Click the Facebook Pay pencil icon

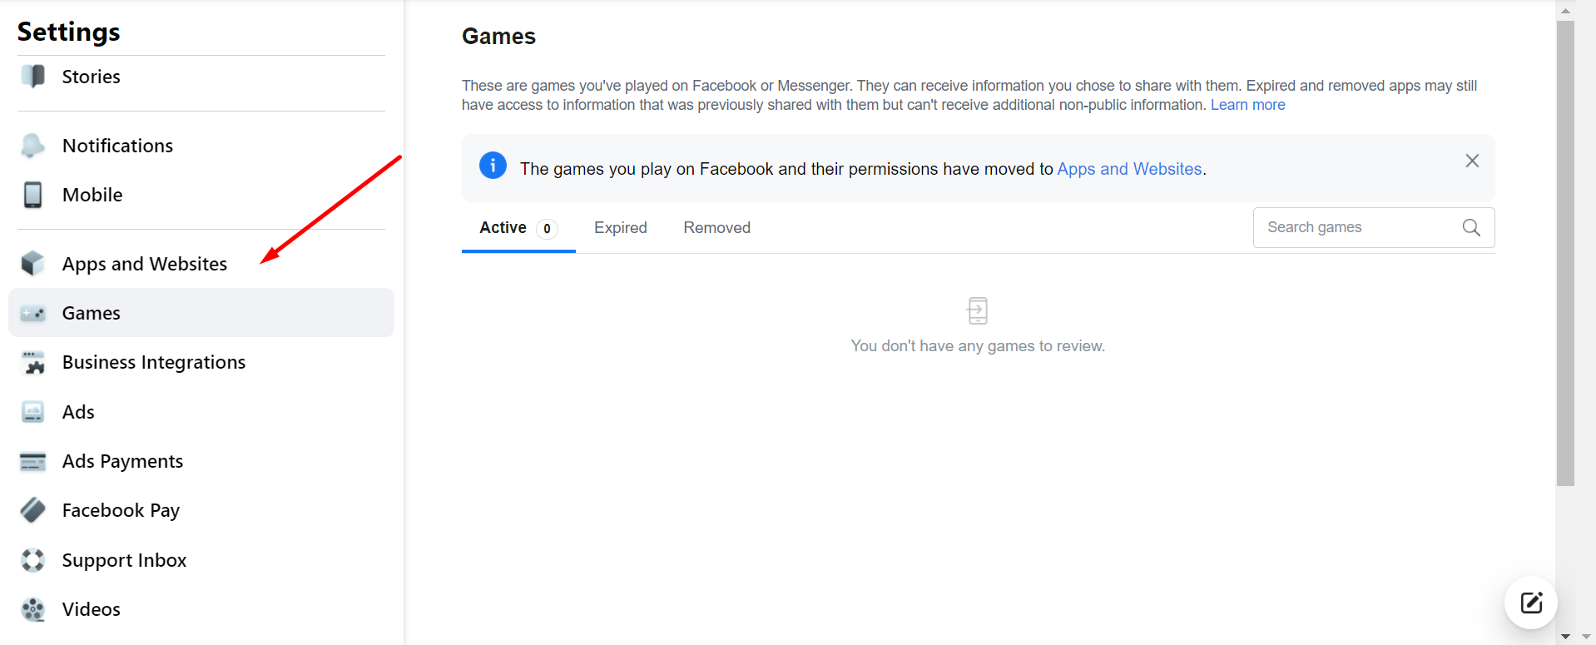[x=33, y=510]
